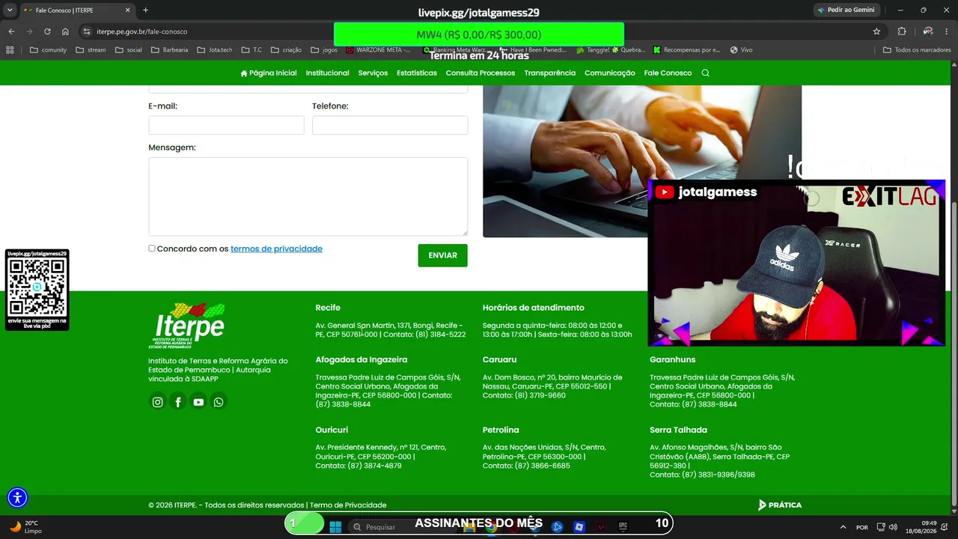This screenshot has width=958, height=539.
Task: Open the accessibility options widget
Action: coord(17,497)
